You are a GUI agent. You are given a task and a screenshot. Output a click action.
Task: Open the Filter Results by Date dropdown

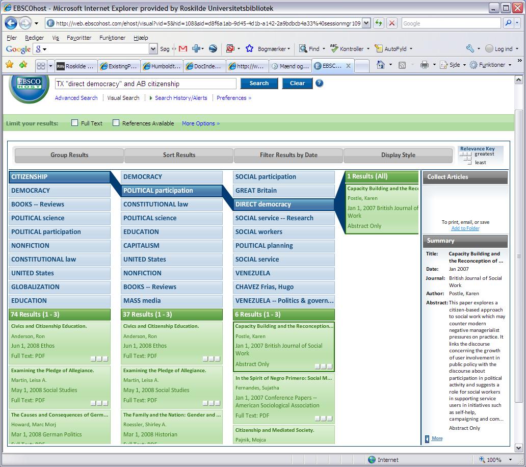[288, 155]
